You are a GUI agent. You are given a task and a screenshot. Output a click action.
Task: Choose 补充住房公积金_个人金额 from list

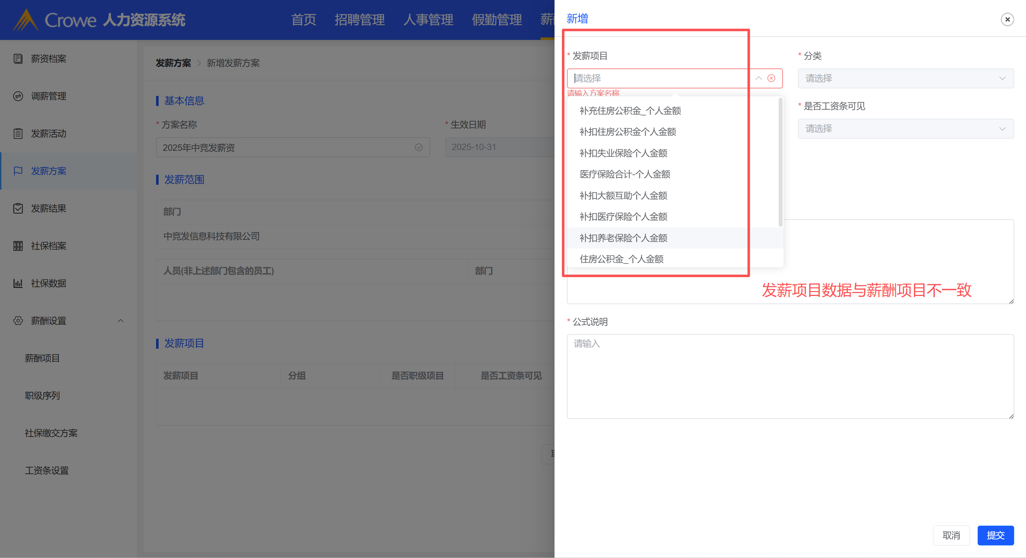click(630, 111)
